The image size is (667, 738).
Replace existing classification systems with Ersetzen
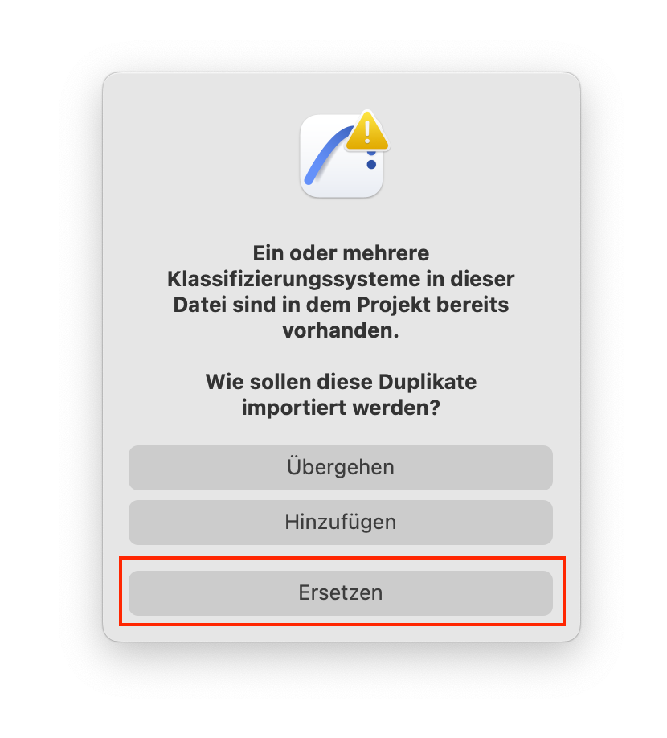point(341,592)
